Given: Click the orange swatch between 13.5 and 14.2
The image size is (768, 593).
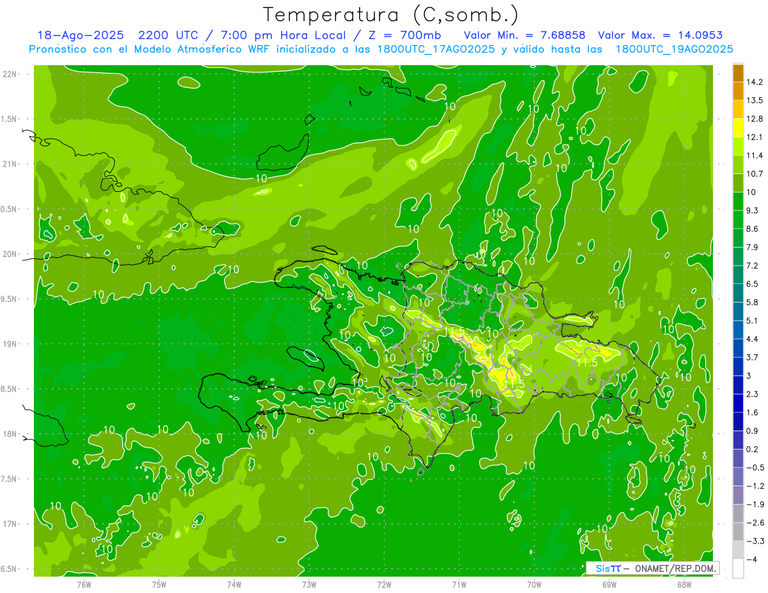Looking at the screenshot, I should pos(738,91).
